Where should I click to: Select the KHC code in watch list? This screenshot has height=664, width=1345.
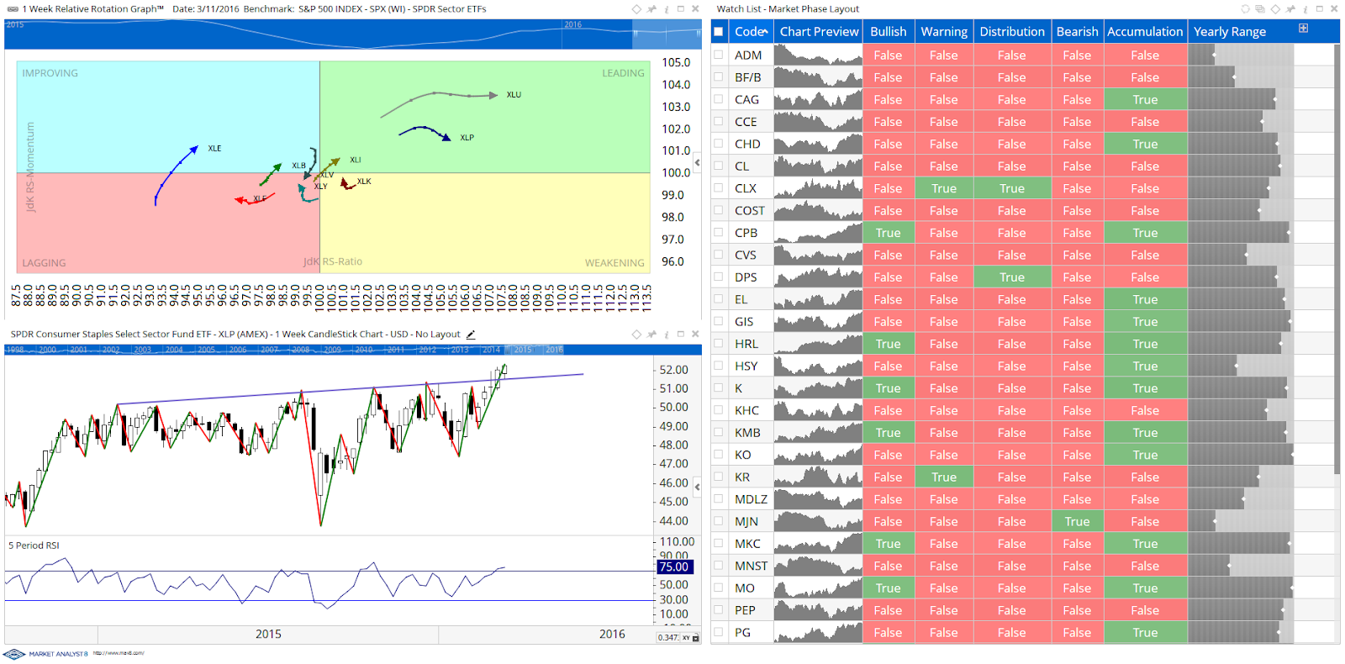coord(746,410)
